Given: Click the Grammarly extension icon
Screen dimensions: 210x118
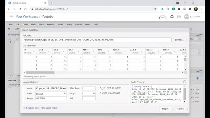Looking at the screenshot, I should [174, 9].
